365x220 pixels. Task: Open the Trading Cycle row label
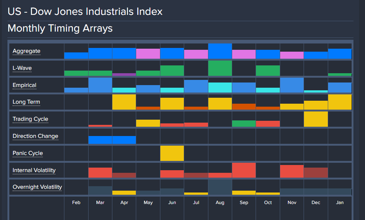pos(31,119)
